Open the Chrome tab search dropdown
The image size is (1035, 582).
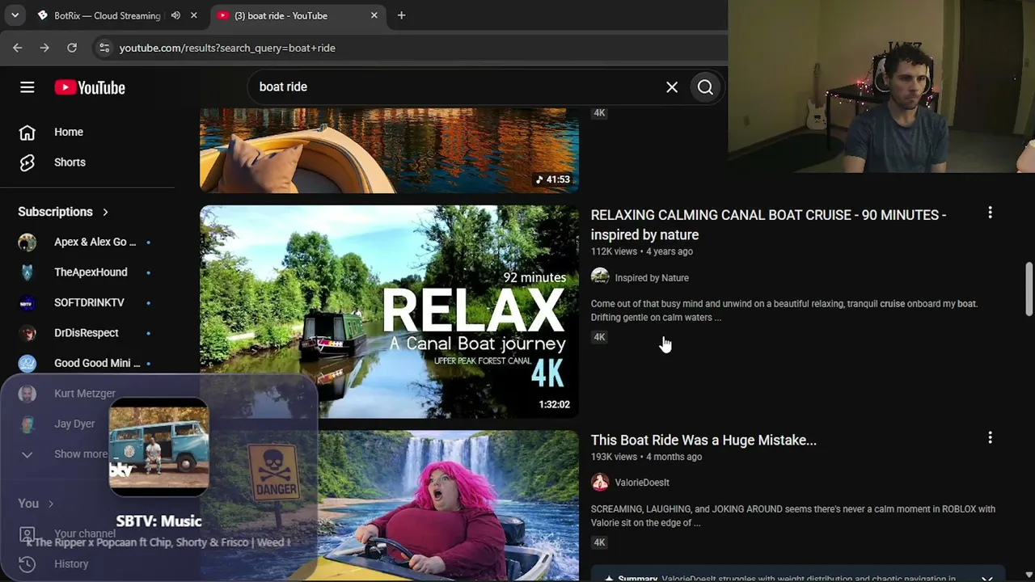15,15
